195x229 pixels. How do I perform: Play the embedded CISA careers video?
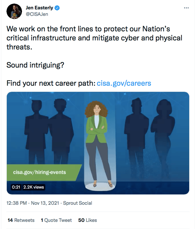point(98,143)
